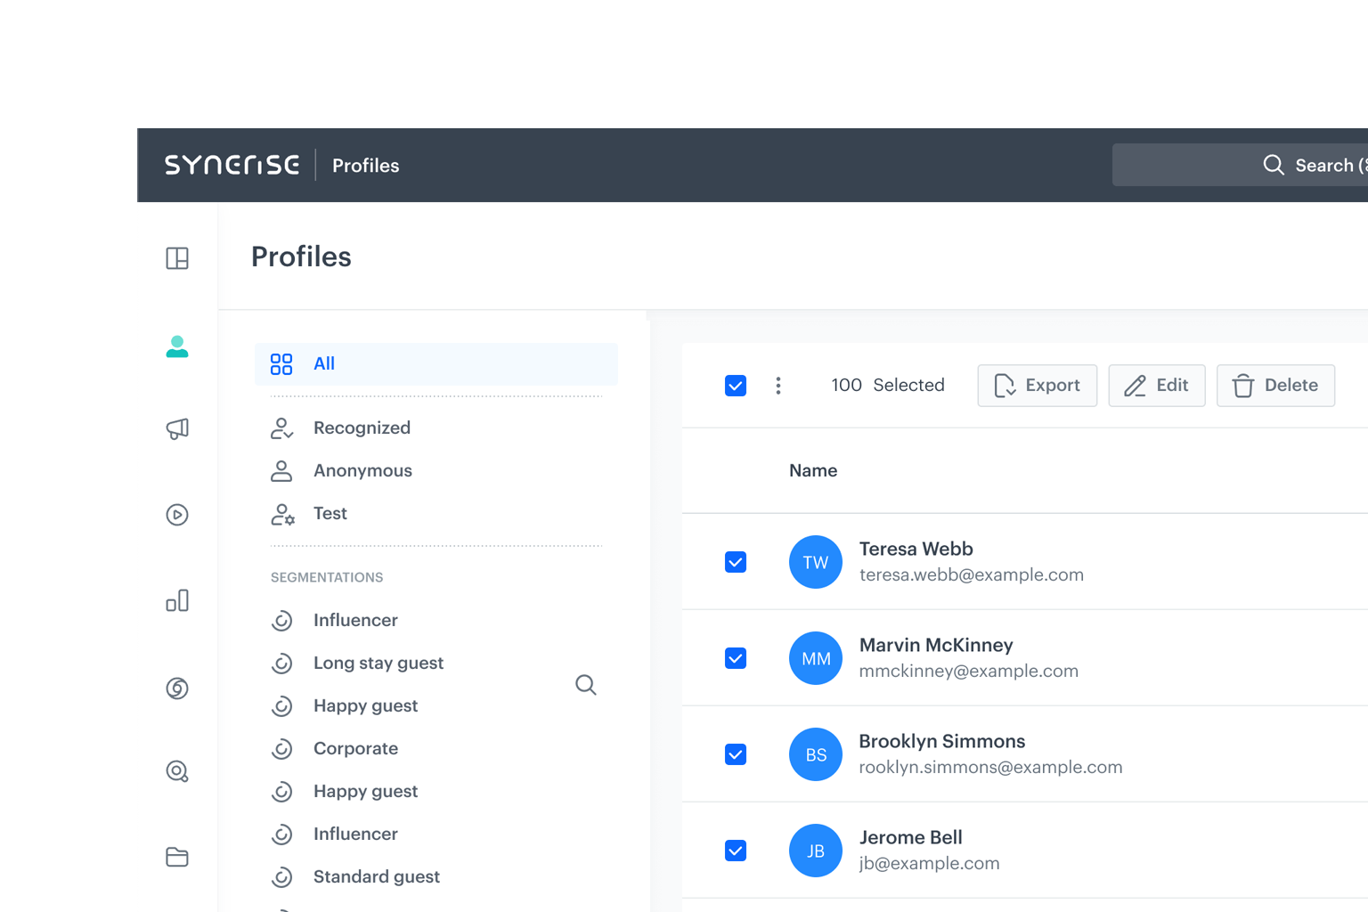Uncheck the select-all checkbox above the list

point(736,385)
